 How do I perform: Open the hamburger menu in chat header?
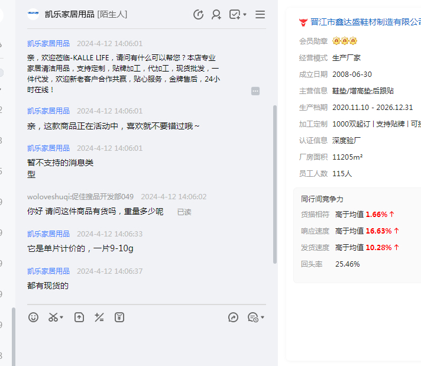[x=260, y=15]
